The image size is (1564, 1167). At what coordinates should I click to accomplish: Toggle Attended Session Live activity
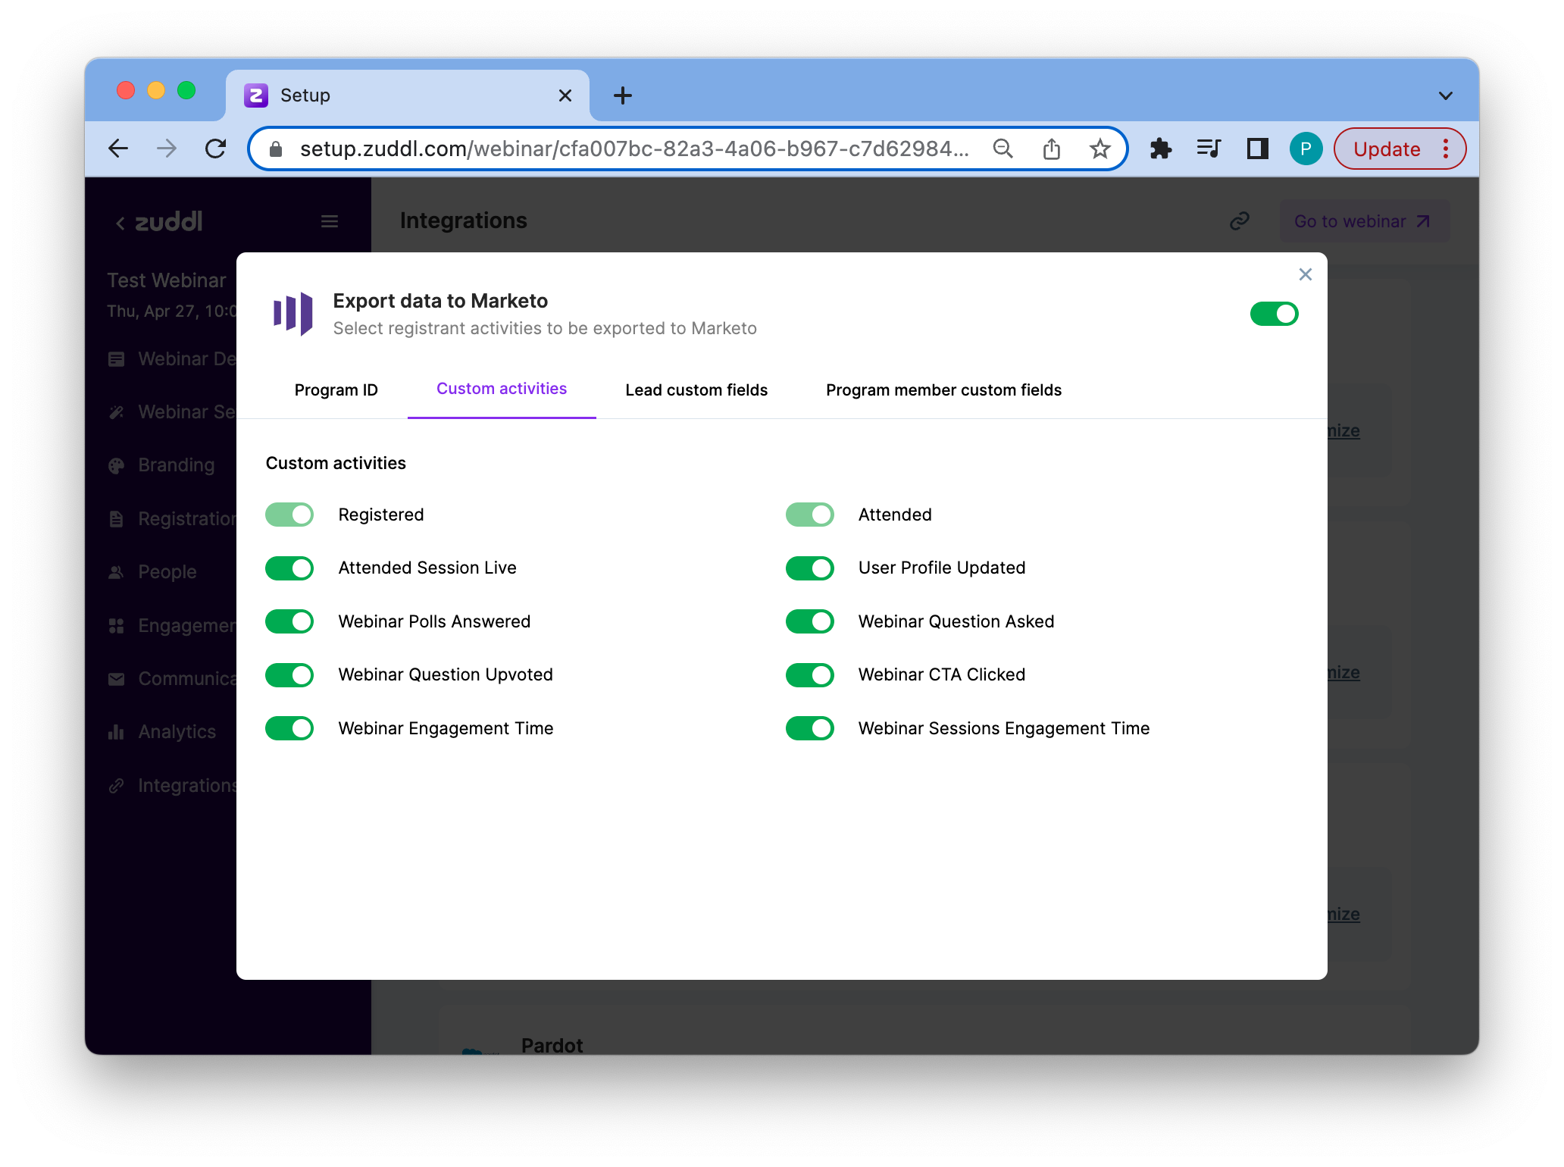point(289,568)
